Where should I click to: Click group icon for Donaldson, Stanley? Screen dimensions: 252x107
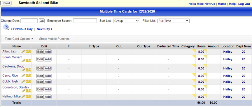click(x=28, y=90)
